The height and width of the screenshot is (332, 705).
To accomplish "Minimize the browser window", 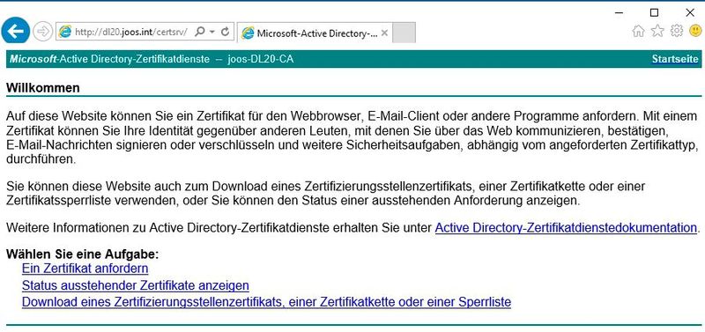I will (x=619, y=12).
